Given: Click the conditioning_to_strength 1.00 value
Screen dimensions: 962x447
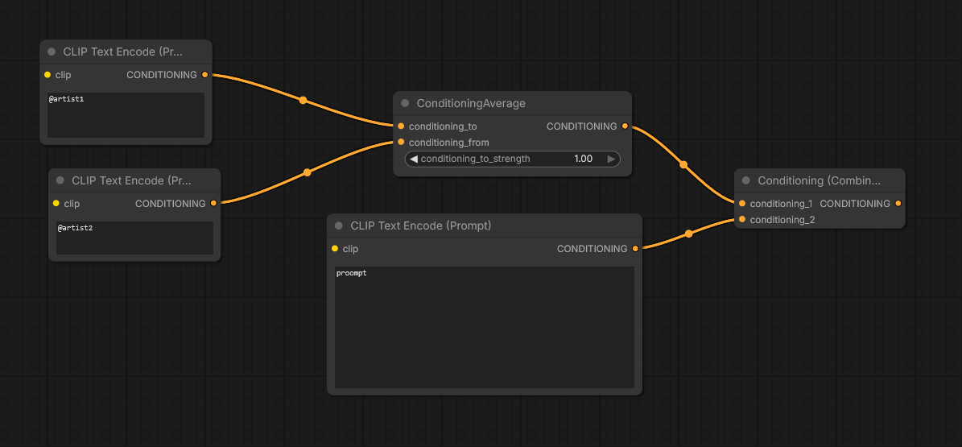Looking at the screenshot, I should (x=584, y=159).
